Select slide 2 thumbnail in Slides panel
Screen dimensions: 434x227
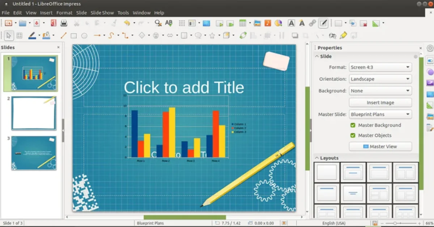pos(34,113)
